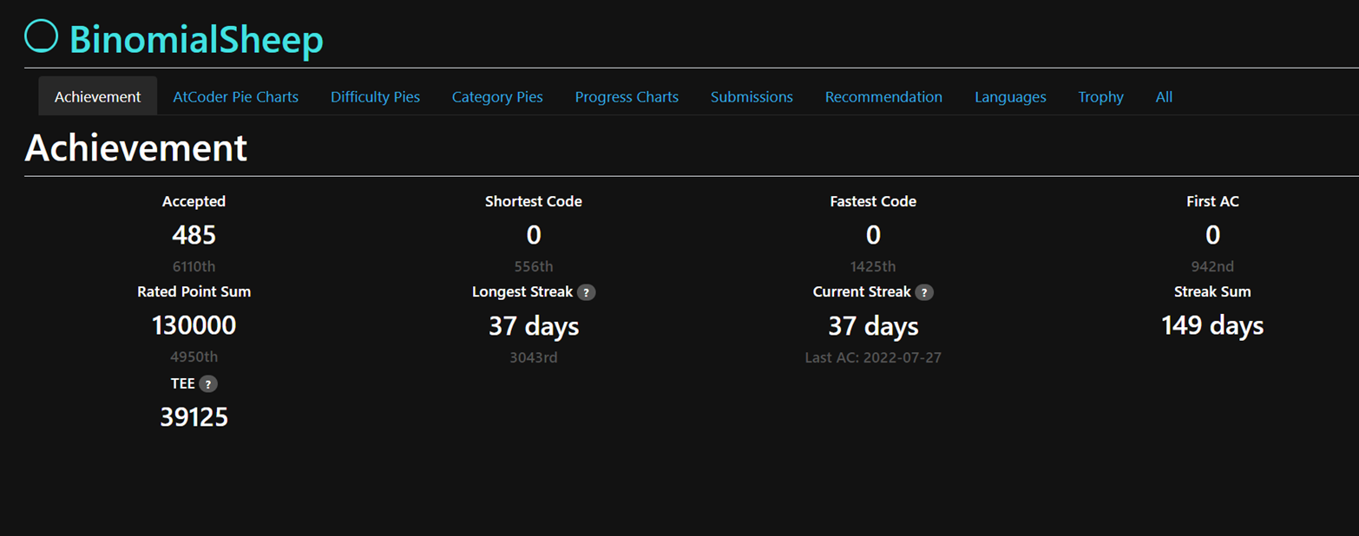Select the All tab
Viewport: 1359px width, 536px height.
click(1164, 97)
